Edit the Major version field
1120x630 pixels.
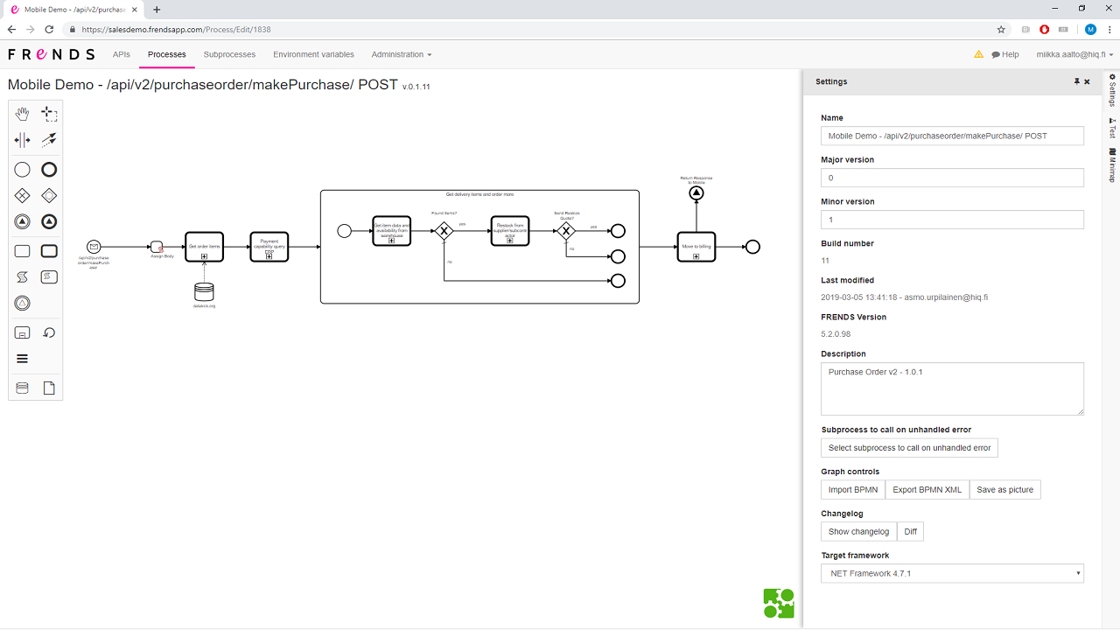(x=952, y=178)
